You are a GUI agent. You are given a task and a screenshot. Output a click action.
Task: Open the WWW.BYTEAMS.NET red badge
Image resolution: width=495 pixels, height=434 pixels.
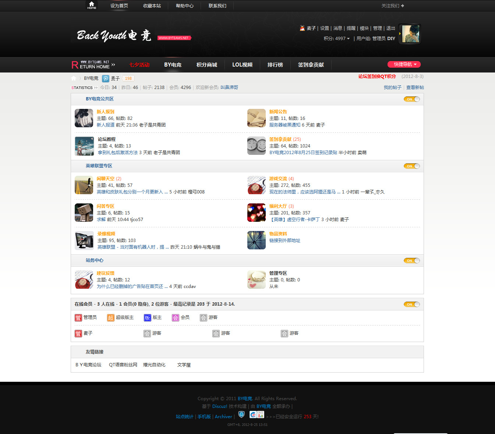[x=174, y=38]
